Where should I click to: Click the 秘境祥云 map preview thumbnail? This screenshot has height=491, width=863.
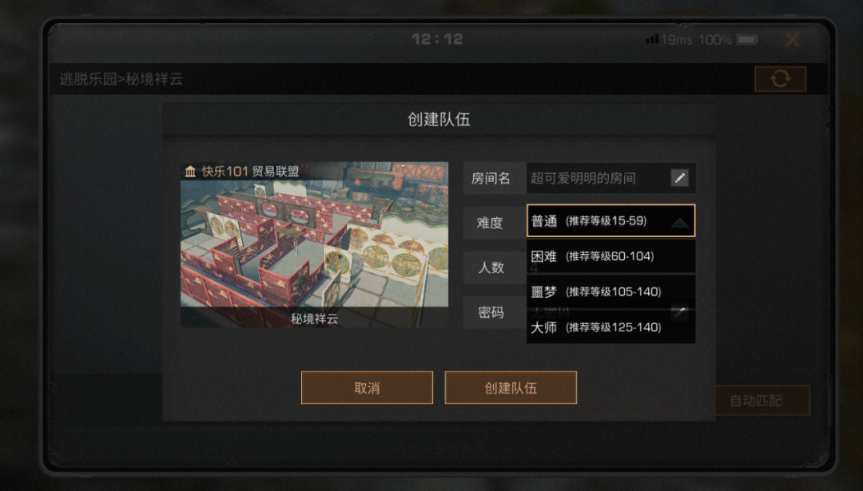(x=314, y=244)
